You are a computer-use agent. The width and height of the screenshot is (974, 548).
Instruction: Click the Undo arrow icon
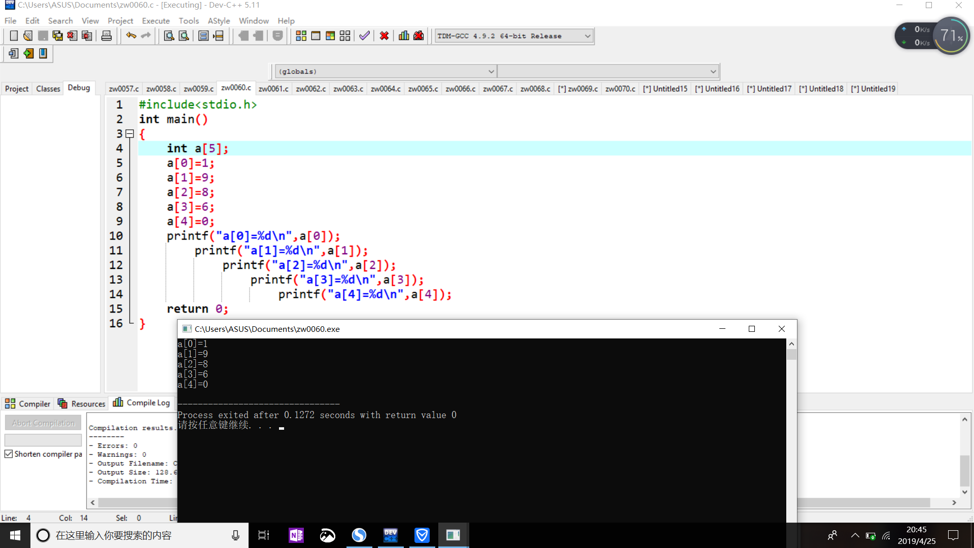[131, 36]
